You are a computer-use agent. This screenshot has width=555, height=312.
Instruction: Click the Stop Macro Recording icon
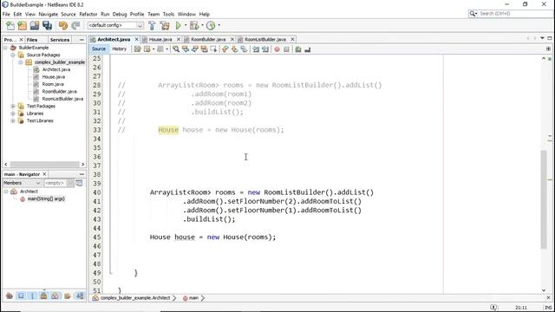[286, 49]
